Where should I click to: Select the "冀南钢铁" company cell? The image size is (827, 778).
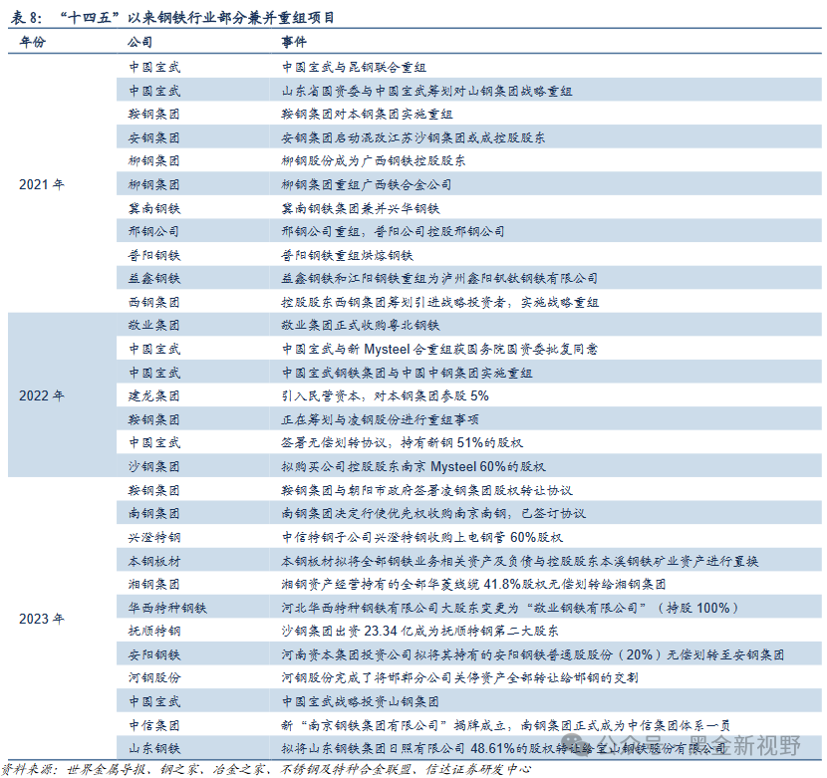[154, 208]
